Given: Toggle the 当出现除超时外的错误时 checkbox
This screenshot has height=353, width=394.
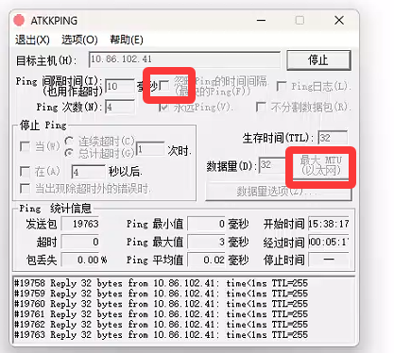Looking at the screenshot, I should 25,189.
